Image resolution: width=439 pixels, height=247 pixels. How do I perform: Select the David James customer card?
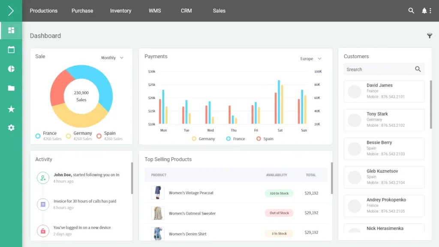pos(384,91)
